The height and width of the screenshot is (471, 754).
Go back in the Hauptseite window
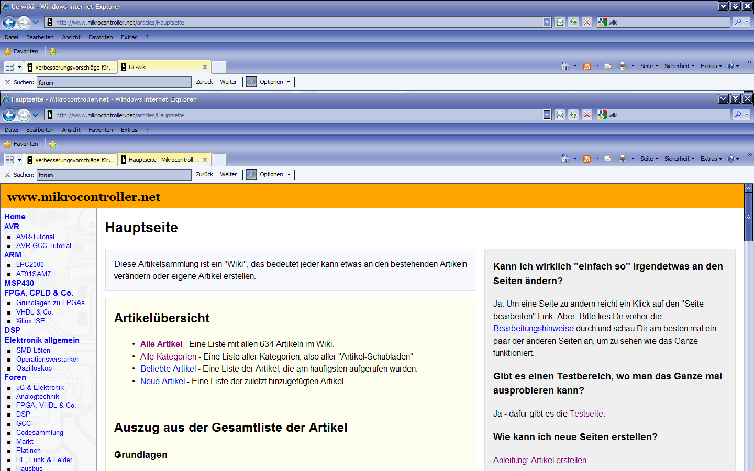[x=9, y=115]
